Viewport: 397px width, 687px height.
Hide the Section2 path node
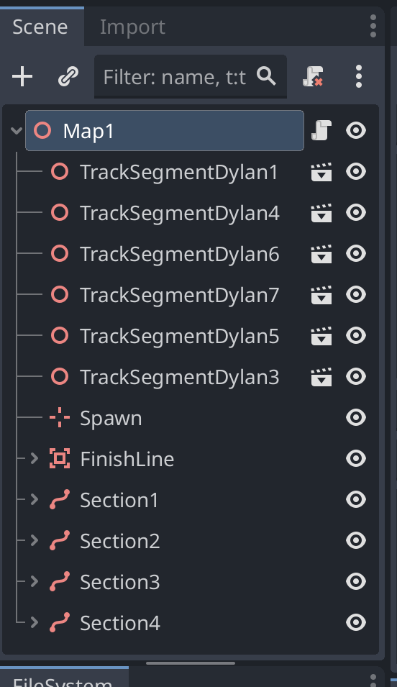click(356, 541)
